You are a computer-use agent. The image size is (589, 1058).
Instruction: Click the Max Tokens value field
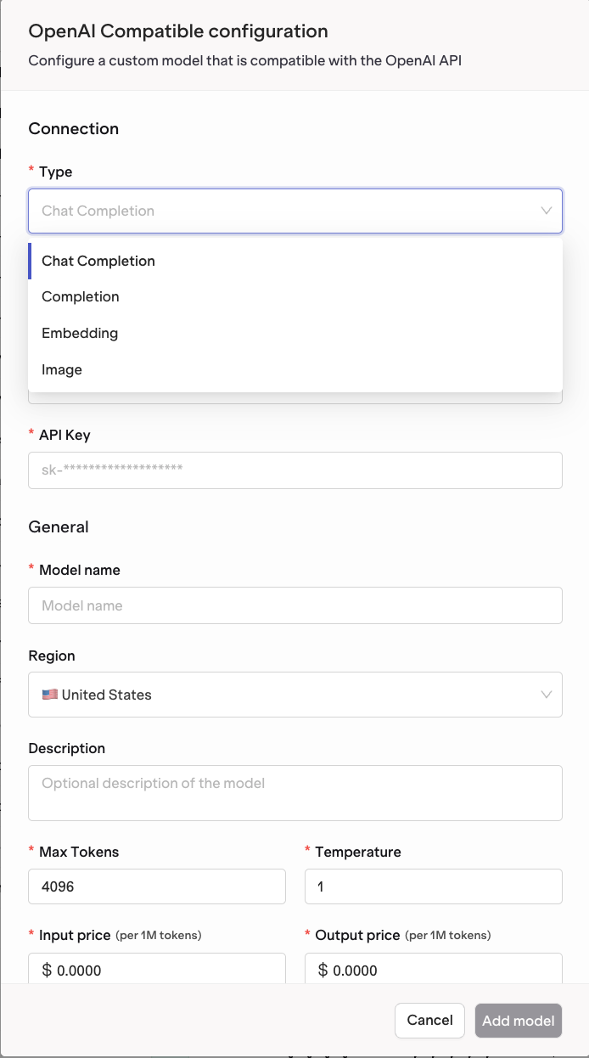point(157,886)
